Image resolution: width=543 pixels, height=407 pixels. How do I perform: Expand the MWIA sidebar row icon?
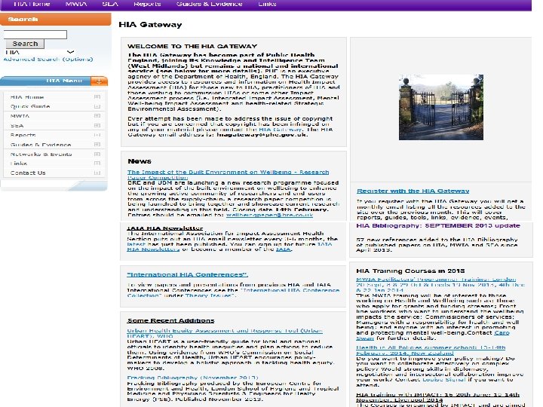[x=97, y=116]
